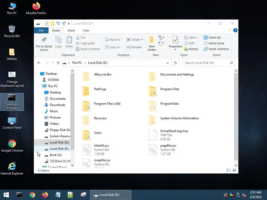267x200 pixels.
Task: Open the New item dropdown icon
Action: coord(161,37)
